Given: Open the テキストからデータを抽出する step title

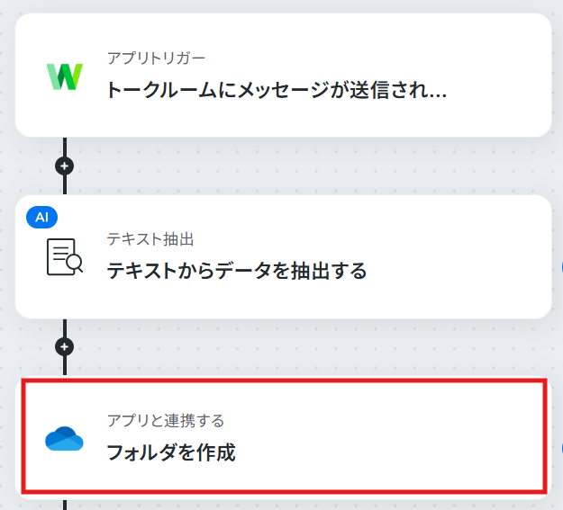Looking at the screenshot, I should click(237, 271).
